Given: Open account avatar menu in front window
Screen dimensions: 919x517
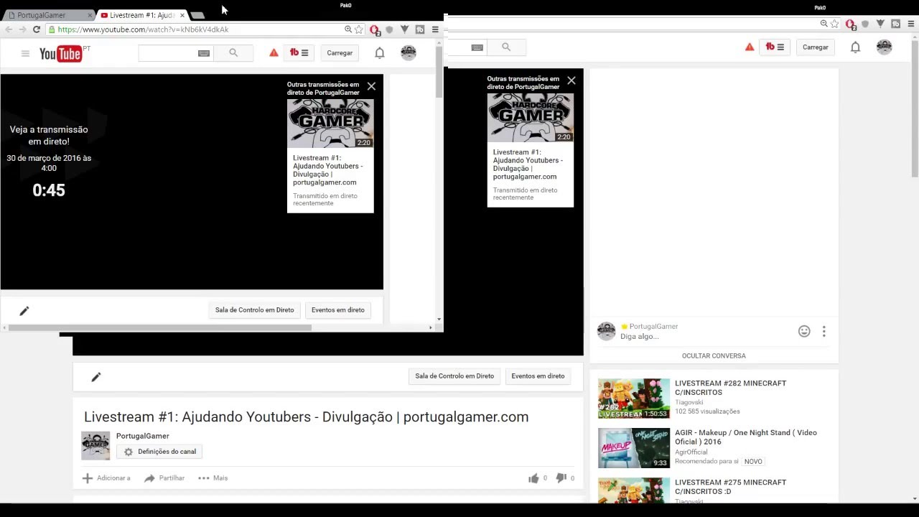Looking at the screenshot, I should [409, 52].
